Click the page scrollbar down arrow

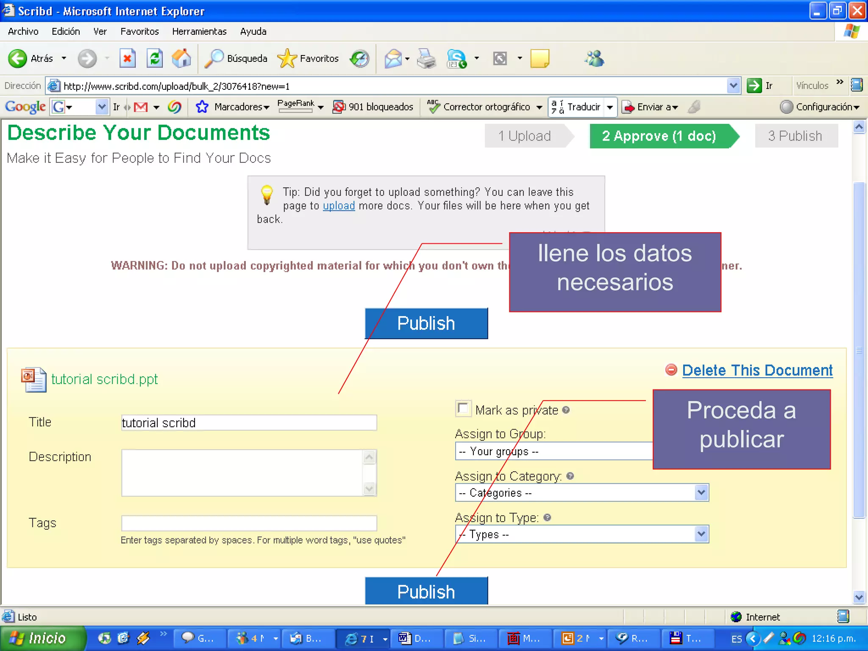coord(859,597)
